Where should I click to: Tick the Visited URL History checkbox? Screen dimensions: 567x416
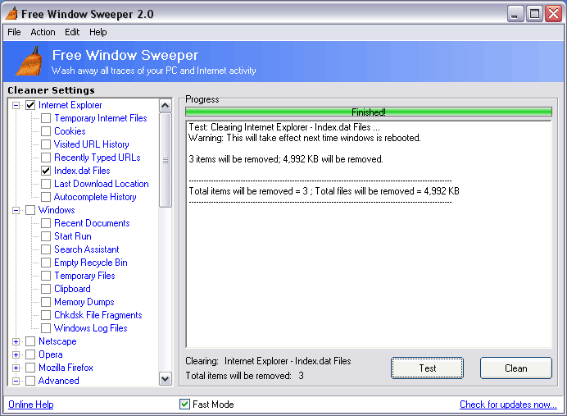point(46,144)
